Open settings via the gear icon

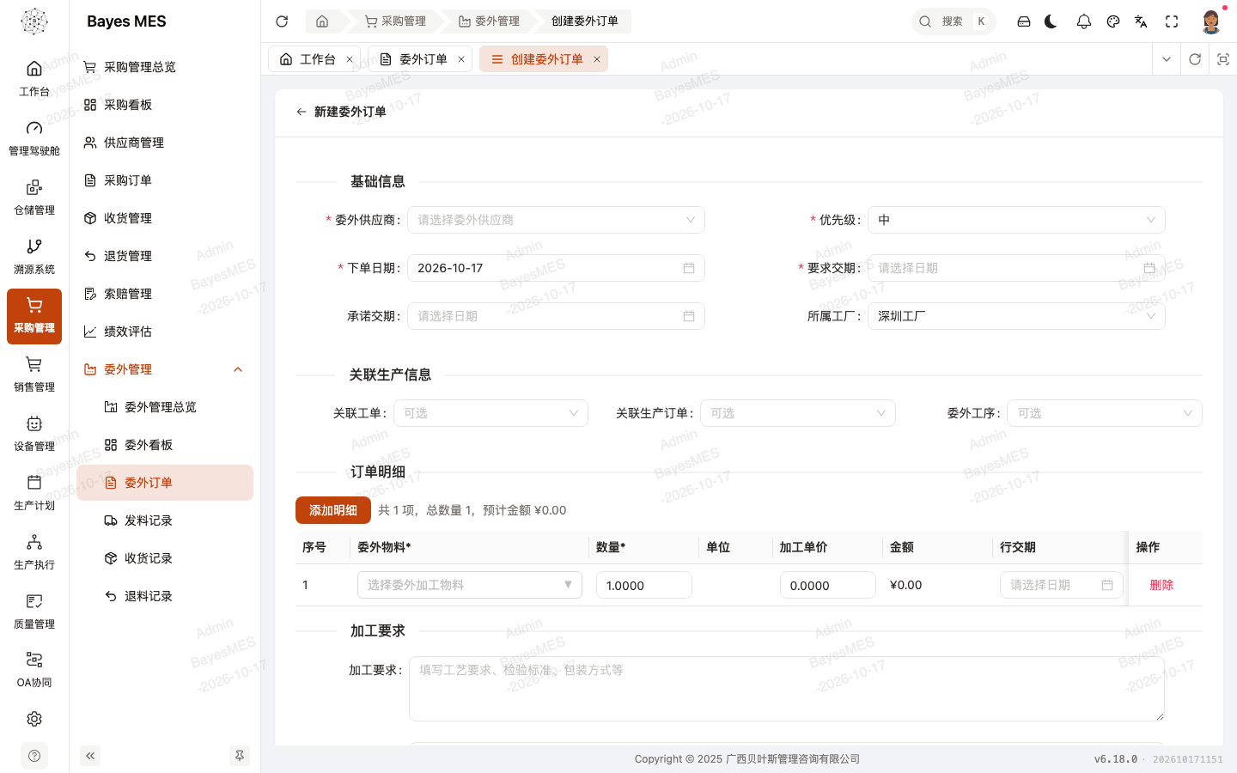click(34, 719)
